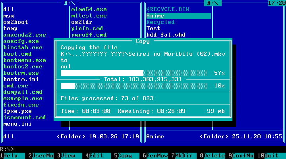Select 4 Edit in bottom bar
This screenshot has height=159, width=286.
(x=99, y=156)
